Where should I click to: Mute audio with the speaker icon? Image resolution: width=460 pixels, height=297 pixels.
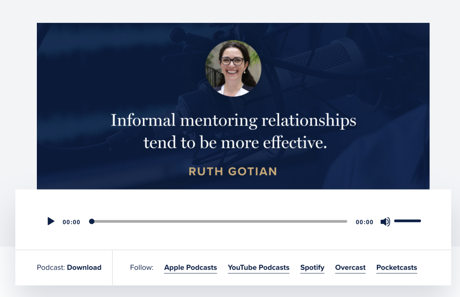pos(385,222)
